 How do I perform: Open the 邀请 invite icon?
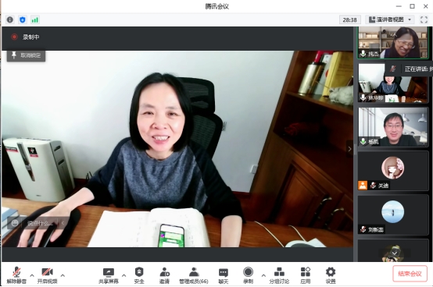(165, 275)
